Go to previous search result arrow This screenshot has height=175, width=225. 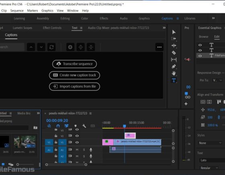(31, 47)
